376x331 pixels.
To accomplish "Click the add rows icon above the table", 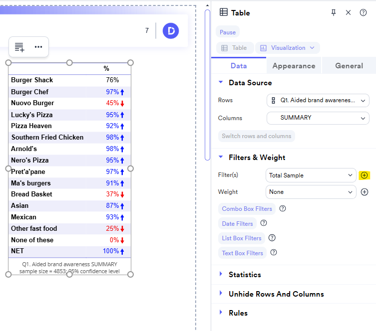I will point(19,47).
